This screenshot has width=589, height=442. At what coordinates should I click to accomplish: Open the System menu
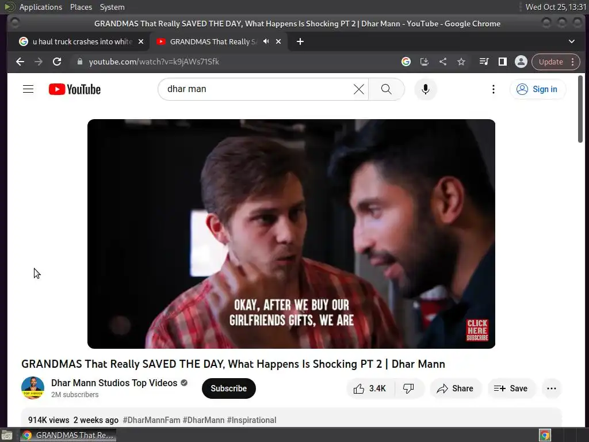[x=112, y=7]
